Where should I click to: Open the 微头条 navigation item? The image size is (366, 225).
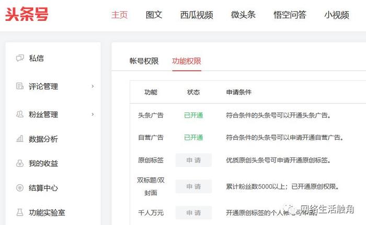pyautogui.click(x=243, y=15)
